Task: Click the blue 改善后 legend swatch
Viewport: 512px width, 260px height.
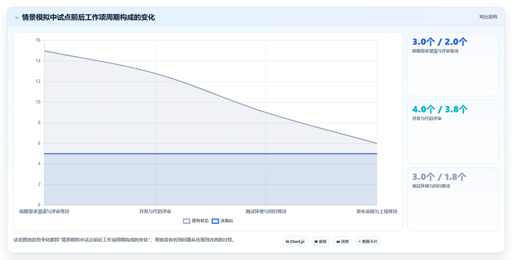Action: tap(215, 221)
